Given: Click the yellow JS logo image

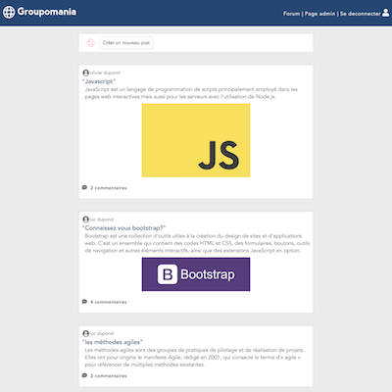Looking at the screenshot, I should pyautogui.click(x=196, y=140).
